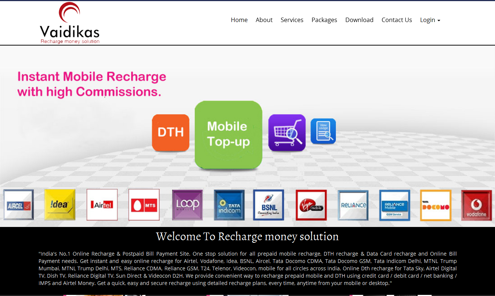495x296 pixels.
Task: Select the Tata Docomo logo
Action: [436, 205]
